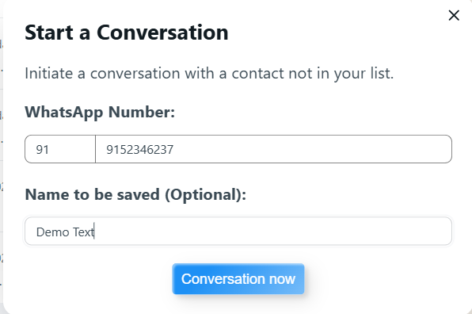Select the WhatsApp number input field
472x314 pixels.
click(274, 149)
